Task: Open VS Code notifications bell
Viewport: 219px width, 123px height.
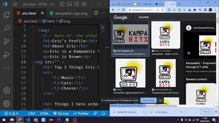Action: tap(103, 113)
